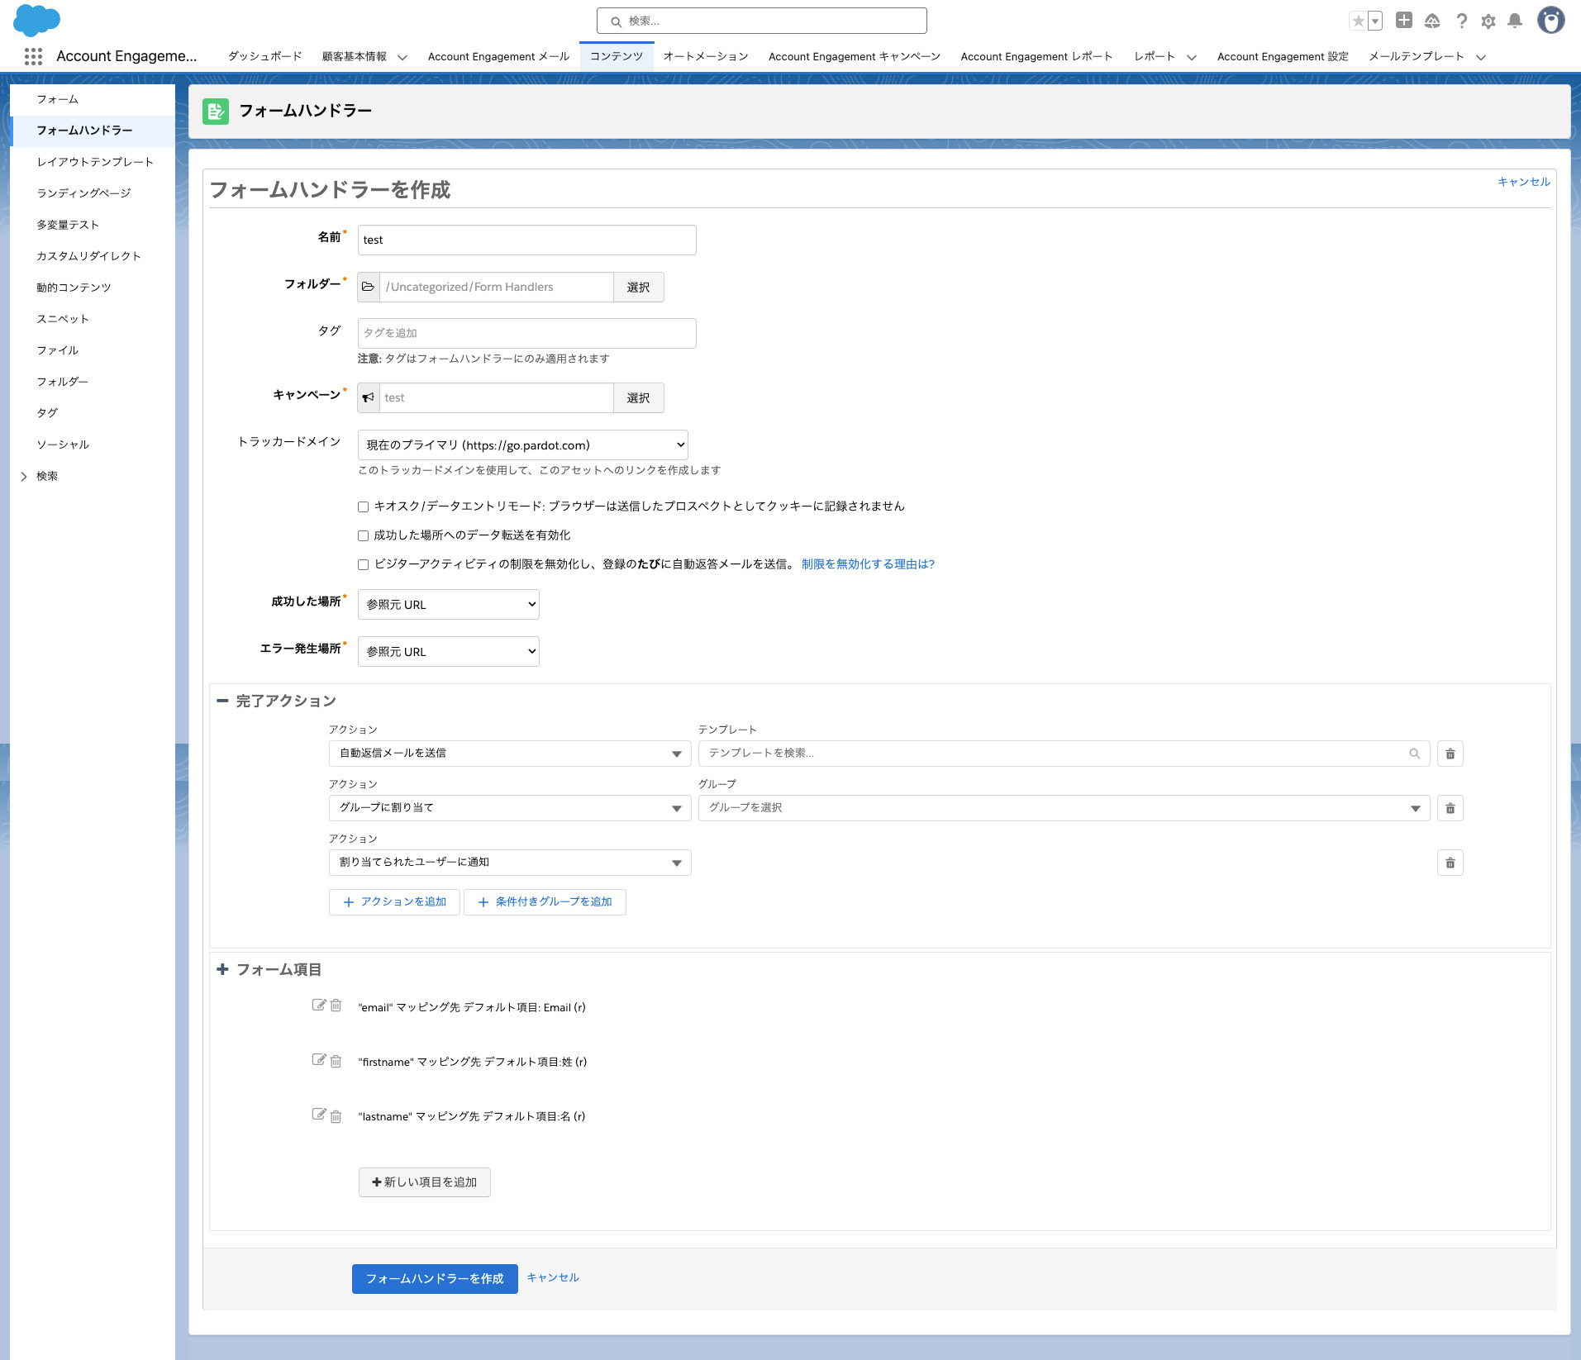The height and width of the screenshot is (1360, 1581).
Task: Click the 名前 input field
Action: pos(527,240)
